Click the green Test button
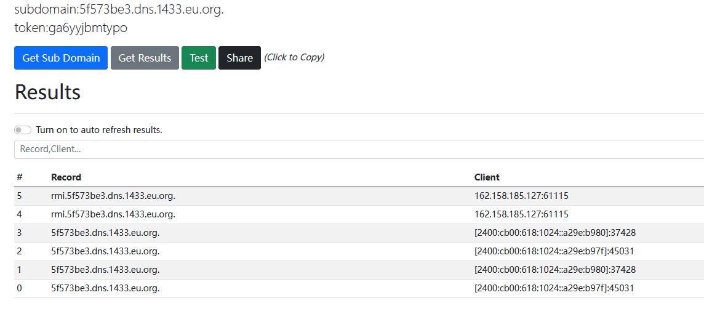 199,58
